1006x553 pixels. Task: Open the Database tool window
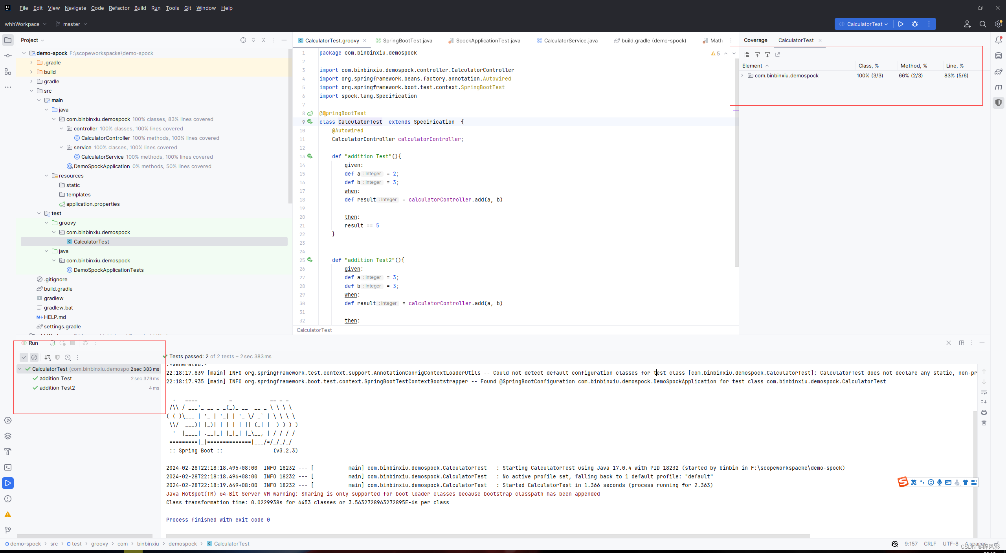click(998, 56)
